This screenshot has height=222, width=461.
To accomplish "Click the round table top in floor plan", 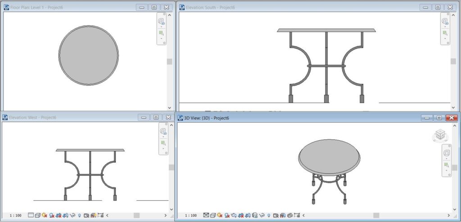I will pyautogui.click(x=89, y=55).
